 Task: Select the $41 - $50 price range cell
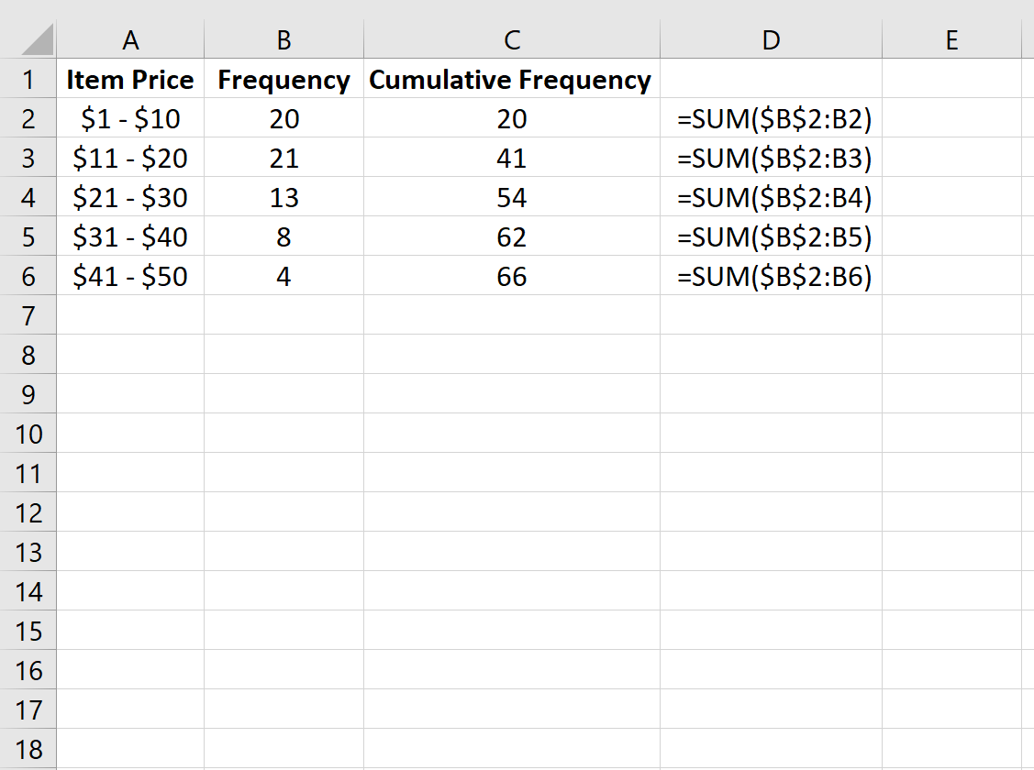click(x=131, y=276)
